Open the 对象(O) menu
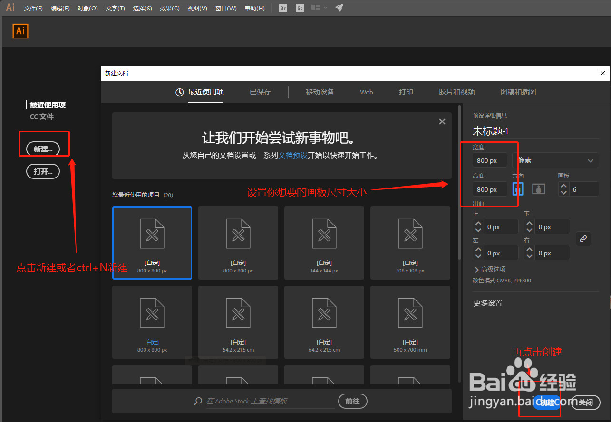Viewport: 611px width, 422px height. pyautogui.click(x=87, y=9)
